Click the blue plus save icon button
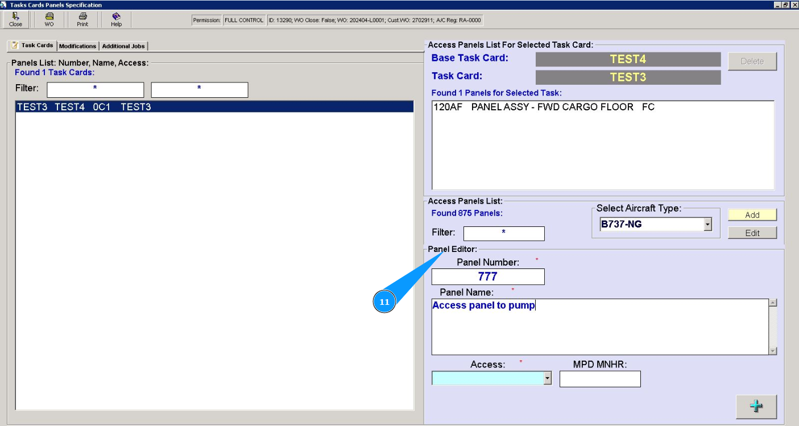Screen dimensions: 799x426 coord(756,406)
